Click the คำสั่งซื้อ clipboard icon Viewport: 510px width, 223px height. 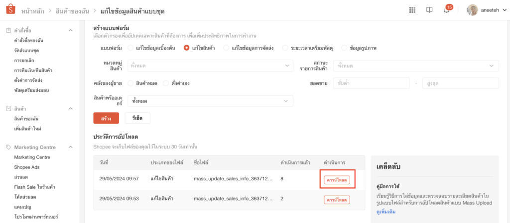[x=8, y=30]
